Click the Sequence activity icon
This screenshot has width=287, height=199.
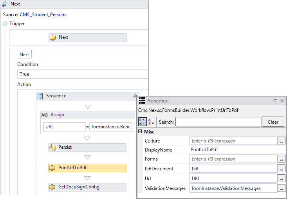pos(40,96)
